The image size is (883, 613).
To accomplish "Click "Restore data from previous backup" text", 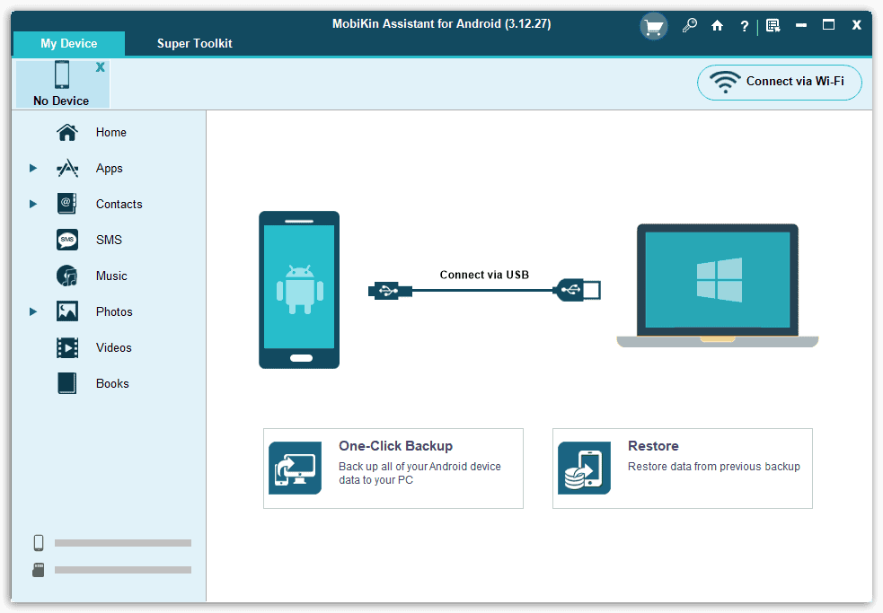I will (x=713, y=467).
